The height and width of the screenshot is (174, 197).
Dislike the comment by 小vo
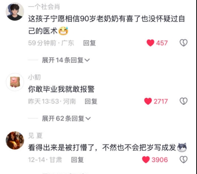(183, 101)
